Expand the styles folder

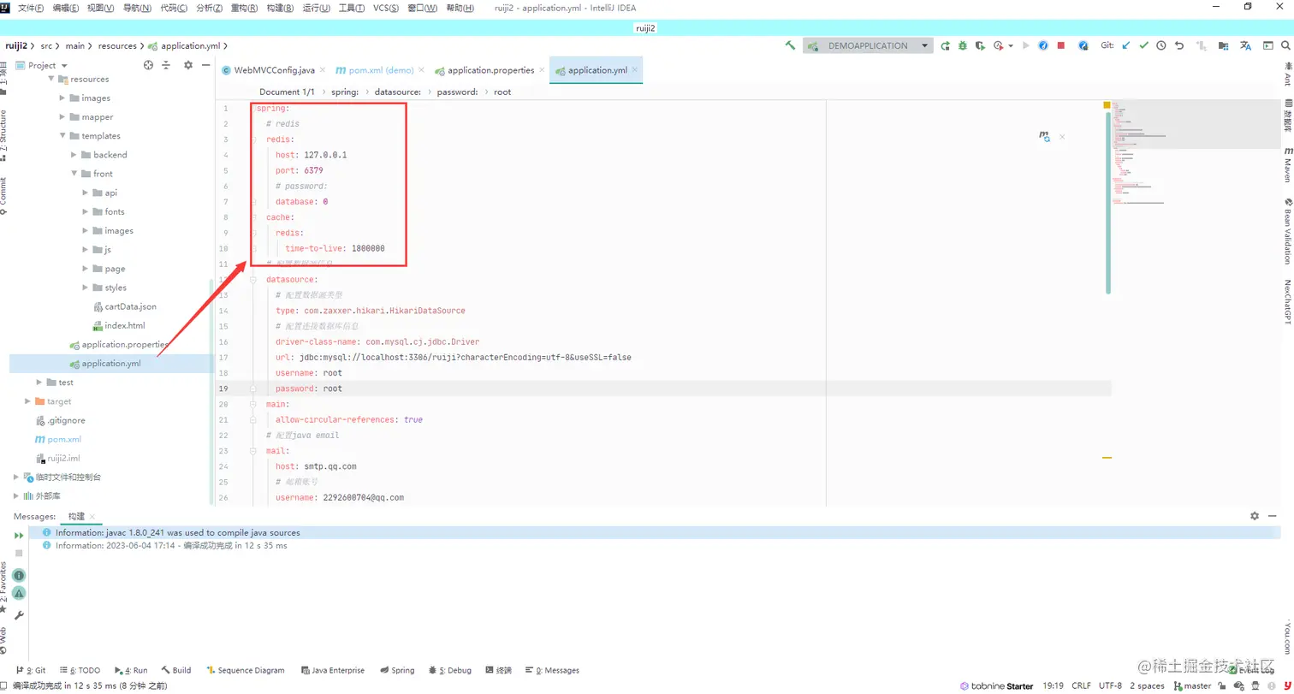tap(86, 288)
